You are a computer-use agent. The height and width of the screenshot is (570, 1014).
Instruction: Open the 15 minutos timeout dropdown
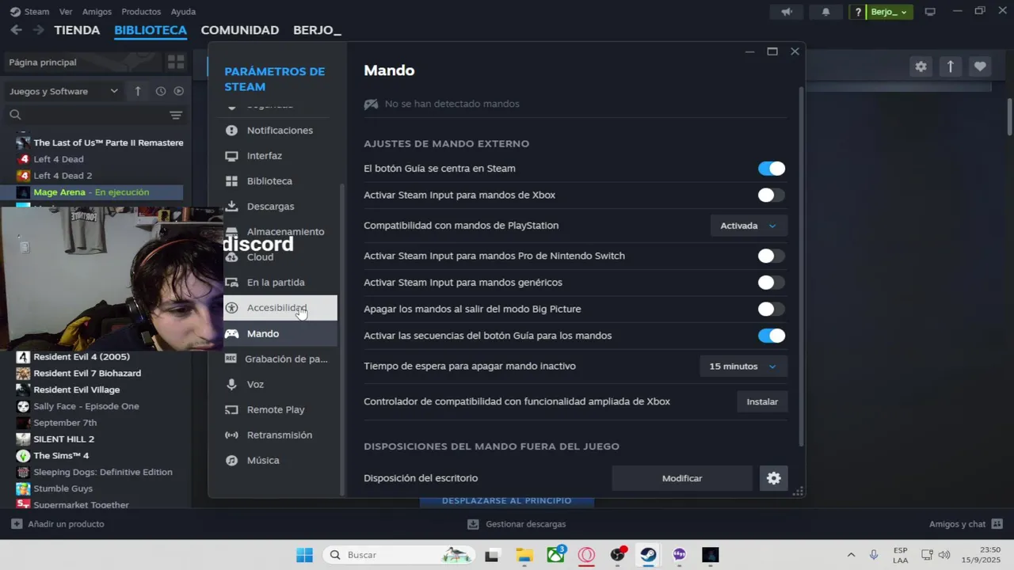(743, 367)
